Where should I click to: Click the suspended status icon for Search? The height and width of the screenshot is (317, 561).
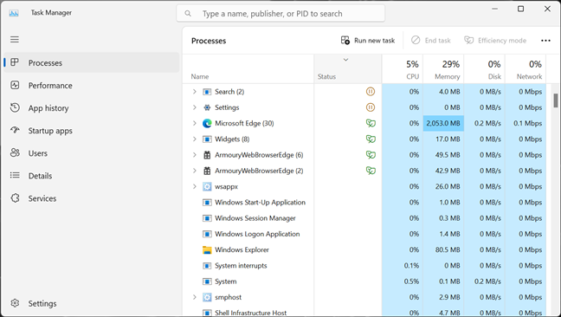371,92
